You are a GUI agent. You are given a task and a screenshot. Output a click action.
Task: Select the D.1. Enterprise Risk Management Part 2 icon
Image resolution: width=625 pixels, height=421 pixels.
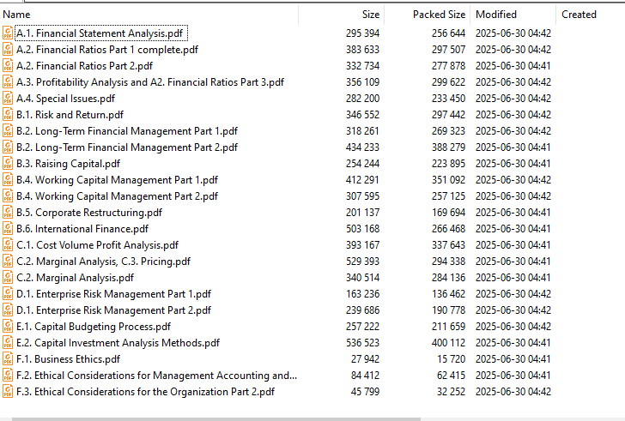[x=8, y=310]
